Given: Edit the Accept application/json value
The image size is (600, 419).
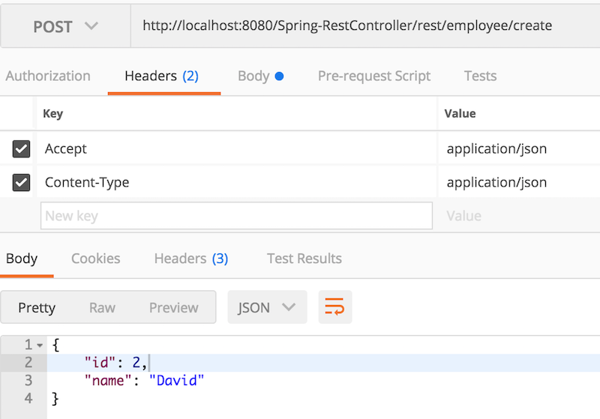Looking at the screenshot, I should [x=519, y=148].
